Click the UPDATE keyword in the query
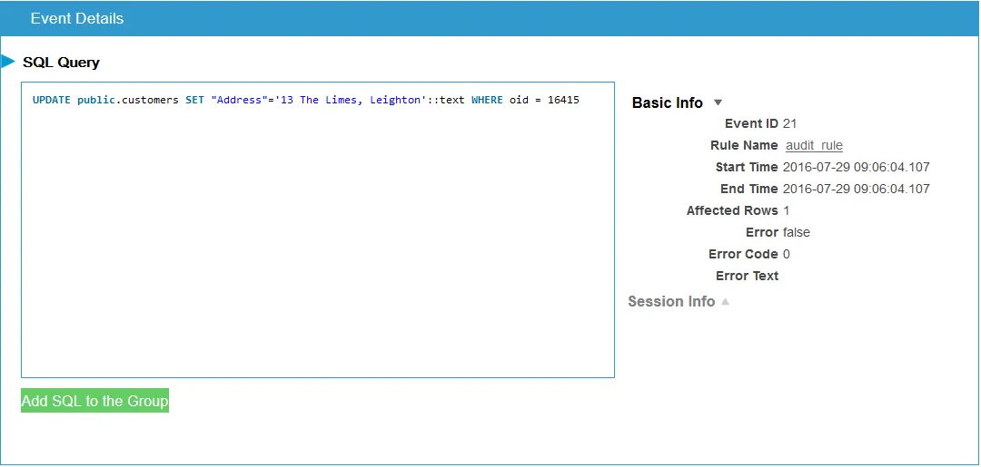 click(x=52, y=100)
